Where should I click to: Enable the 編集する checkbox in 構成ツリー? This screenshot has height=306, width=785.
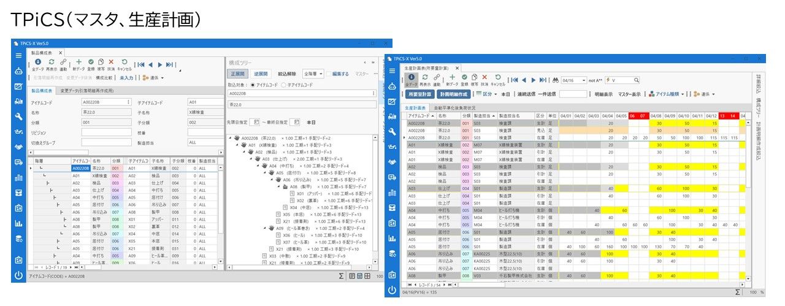(x=329, y=74)
